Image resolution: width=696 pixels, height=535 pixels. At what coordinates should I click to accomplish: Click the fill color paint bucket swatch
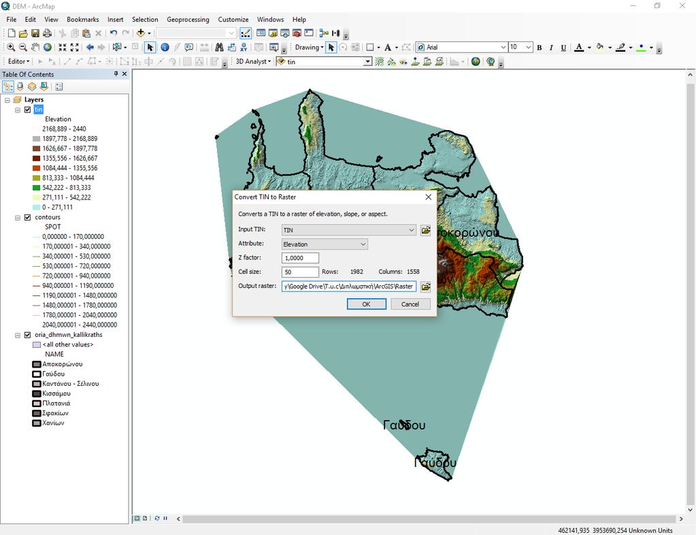[599, 48]
